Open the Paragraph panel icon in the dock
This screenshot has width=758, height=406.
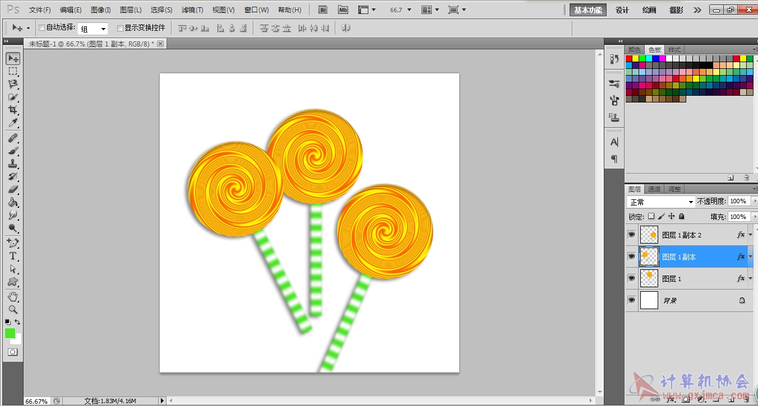click(614, 159)
